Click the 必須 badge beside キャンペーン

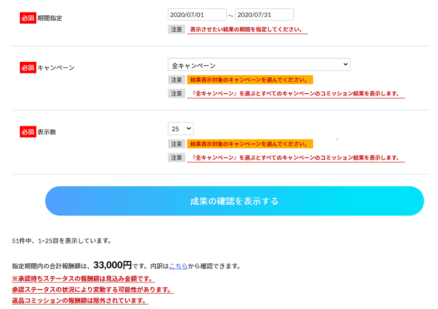click(x=28, y=68)
